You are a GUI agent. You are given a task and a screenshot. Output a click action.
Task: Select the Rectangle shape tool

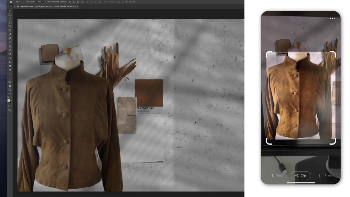pyautogui.click(x=10, y=82)
